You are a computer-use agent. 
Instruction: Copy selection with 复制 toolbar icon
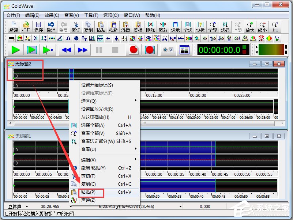pos(88,27)
